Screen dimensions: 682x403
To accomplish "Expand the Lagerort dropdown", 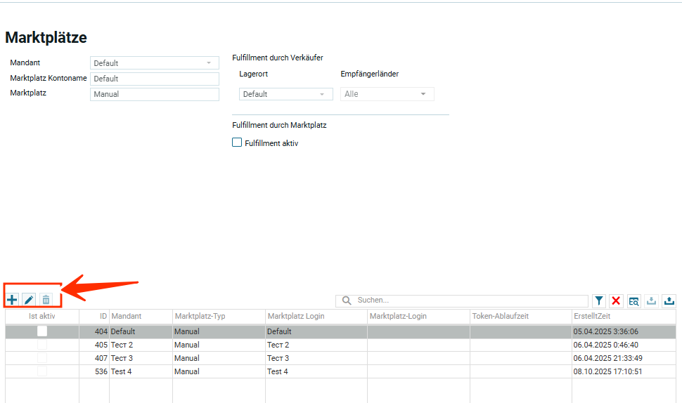I will point(285,94).
